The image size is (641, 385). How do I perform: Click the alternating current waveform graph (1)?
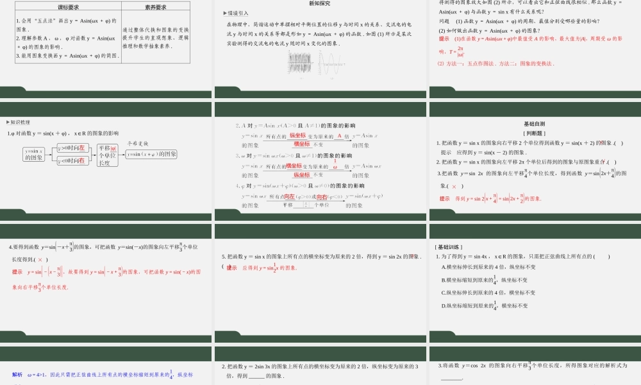click(x=301, y=62)
